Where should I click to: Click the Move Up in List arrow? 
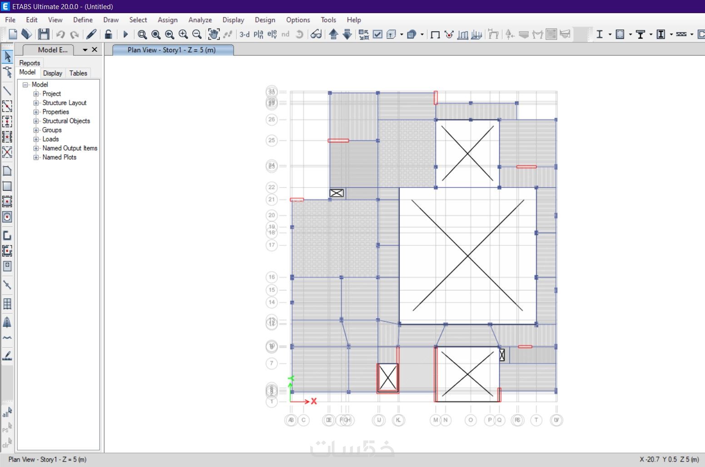333,34
